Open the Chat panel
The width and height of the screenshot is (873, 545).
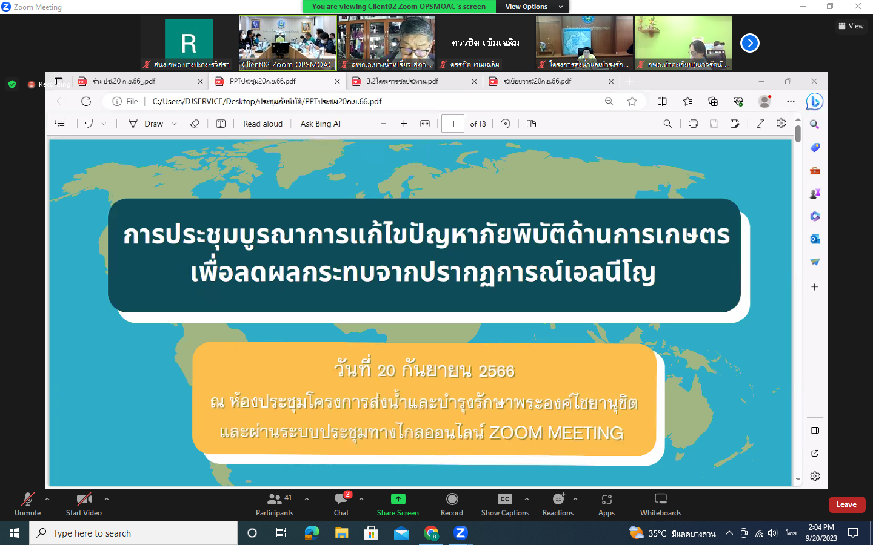point(341,499)
